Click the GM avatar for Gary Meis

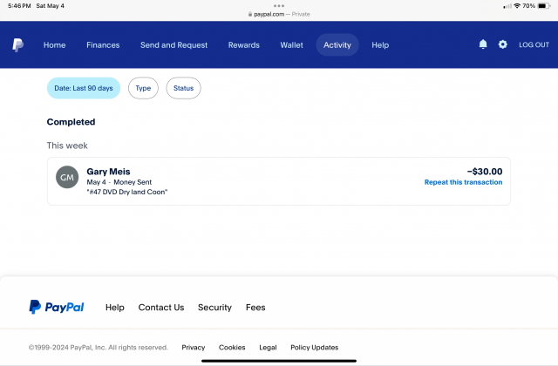coord(67,177)
